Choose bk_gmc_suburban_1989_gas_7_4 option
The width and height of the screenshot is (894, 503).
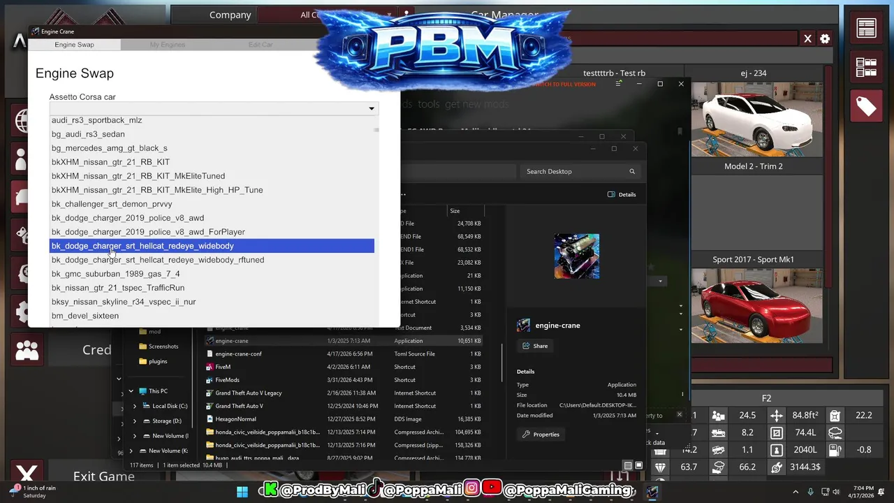212,274
